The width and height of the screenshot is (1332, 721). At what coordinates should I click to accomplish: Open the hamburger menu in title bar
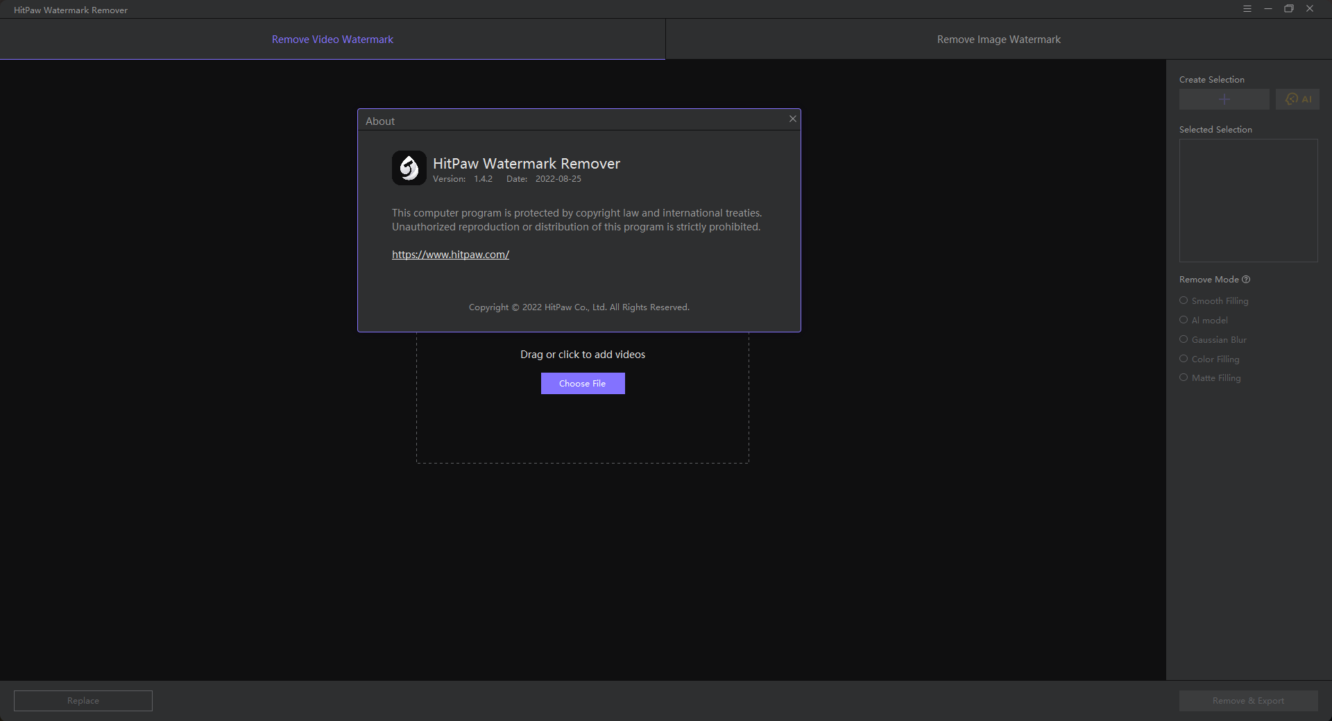[x=1247, y=9]
